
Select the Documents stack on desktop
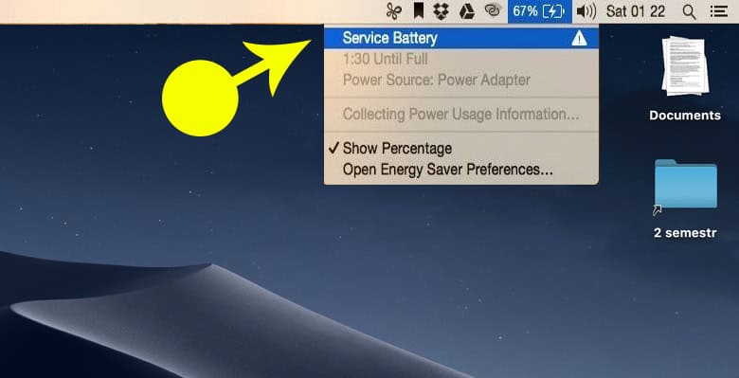coord(685,65)
